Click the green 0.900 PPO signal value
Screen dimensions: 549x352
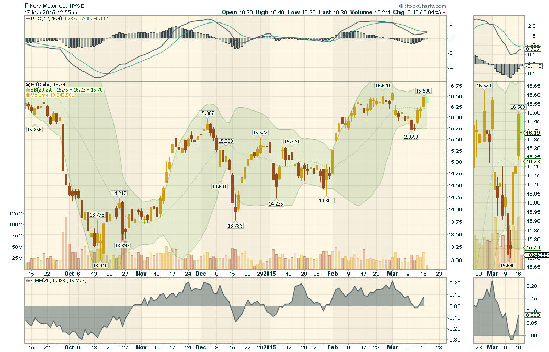pos(84,18)
